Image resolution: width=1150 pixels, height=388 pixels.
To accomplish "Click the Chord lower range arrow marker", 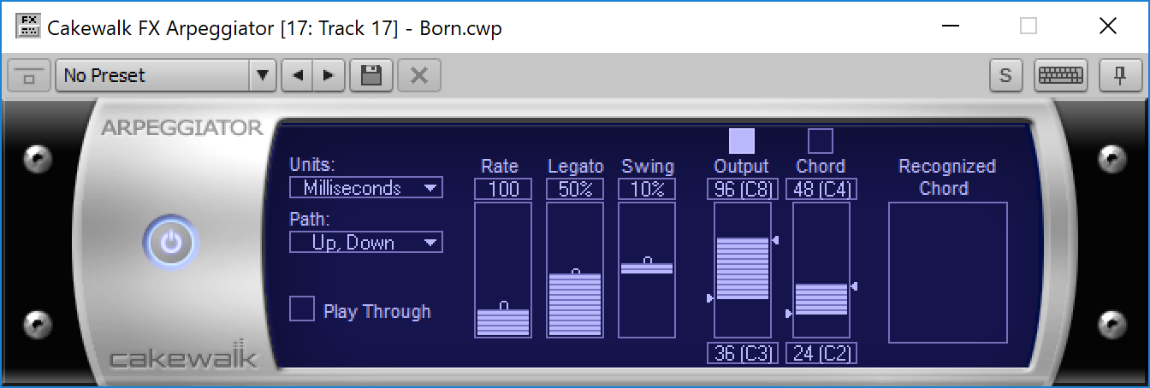I will (789, 315).
